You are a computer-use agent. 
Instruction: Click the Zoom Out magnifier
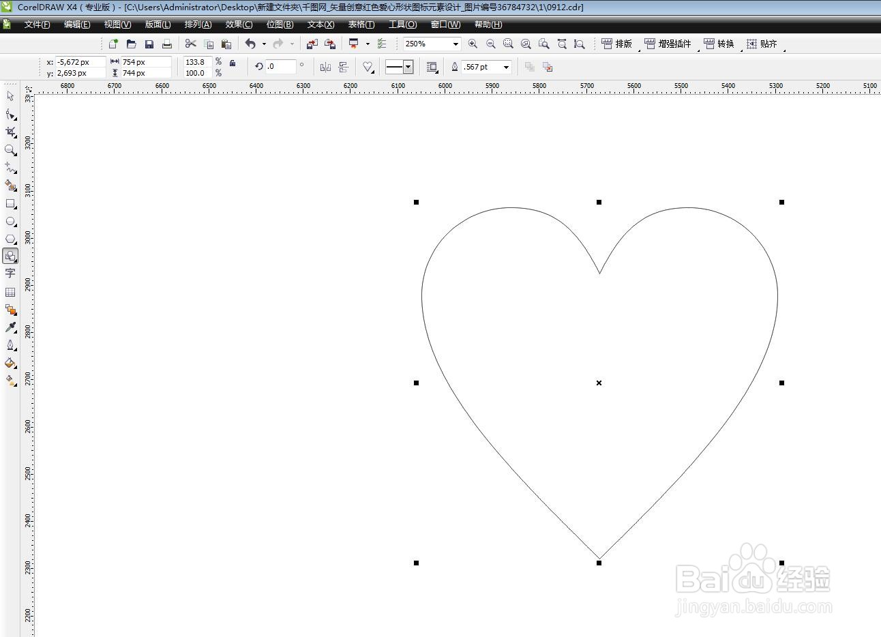490,44
